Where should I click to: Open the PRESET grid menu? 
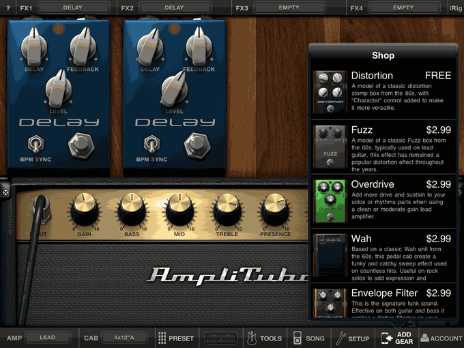pos(176,338)
